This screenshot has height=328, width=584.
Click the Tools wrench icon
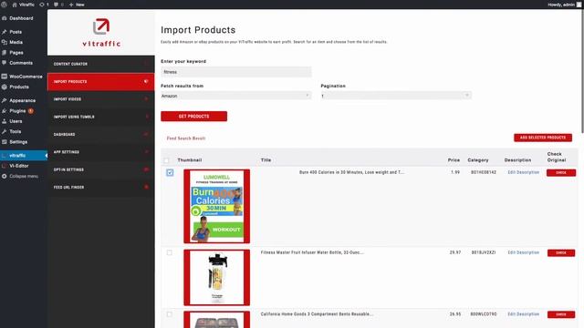click(x=5, y=131)
